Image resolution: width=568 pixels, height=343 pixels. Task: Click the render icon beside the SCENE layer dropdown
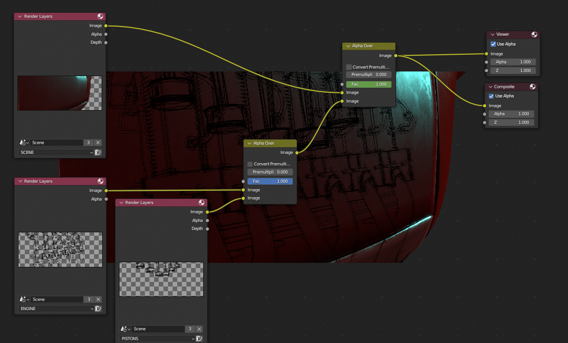(98, 152)
